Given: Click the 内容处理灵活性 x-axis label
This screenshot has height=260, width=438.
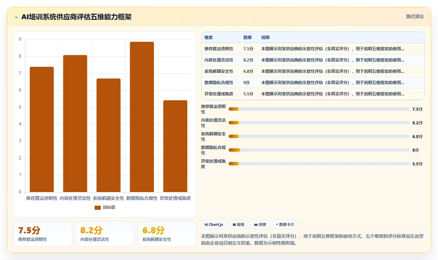Looking at the screenshot, I should [x=75, y=198].
